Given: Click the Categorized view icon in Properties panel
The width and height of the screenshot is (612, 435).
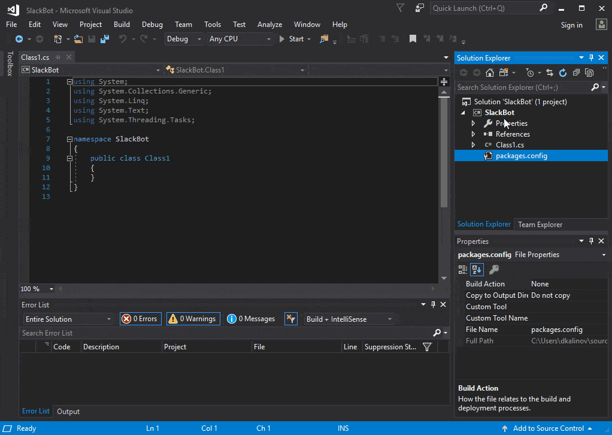Looking at the screenshot, I should (463, 270).
